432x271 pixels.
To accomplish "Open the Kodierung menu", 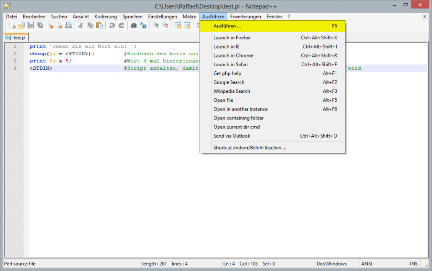I will click(x=105, y=16).
